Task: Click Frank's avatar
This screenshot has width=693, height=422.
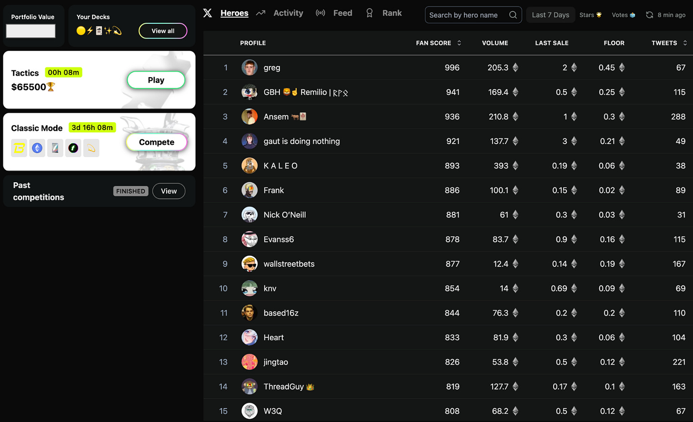Action: click(x=249, y=190)
